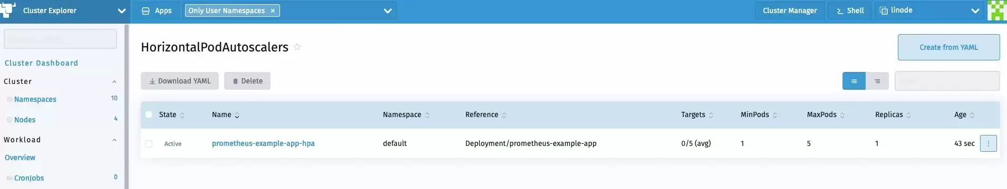Image resolution: width=1007 pixels, height=189 pixels.
Task: Check the prometheus-example-app-hpa row checkbox
Action: pyautogui.click(x=149, y=144)
